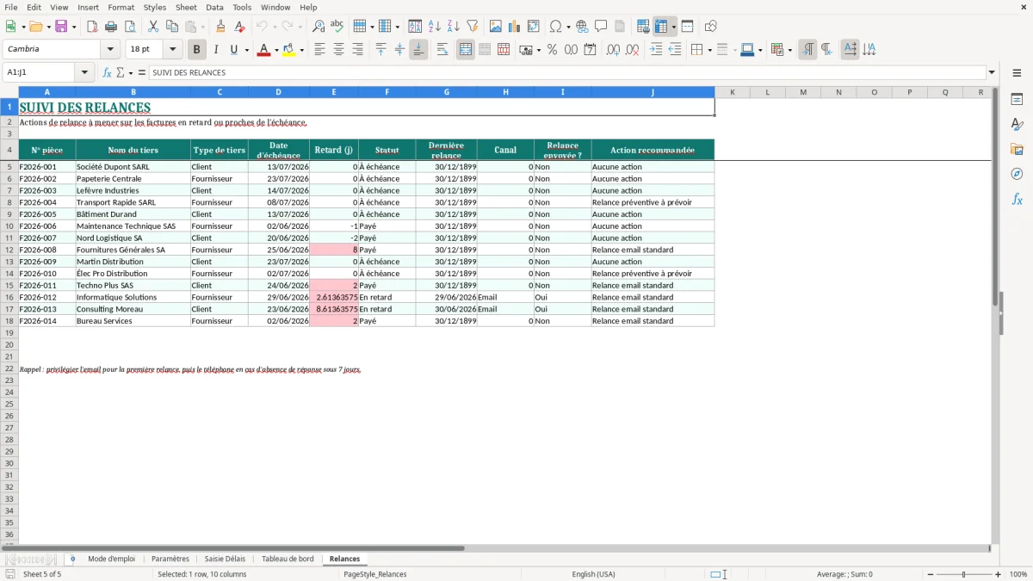The image size is (1033, 581).
Task: Click the zoom out minus button
Action: point(931,574)
